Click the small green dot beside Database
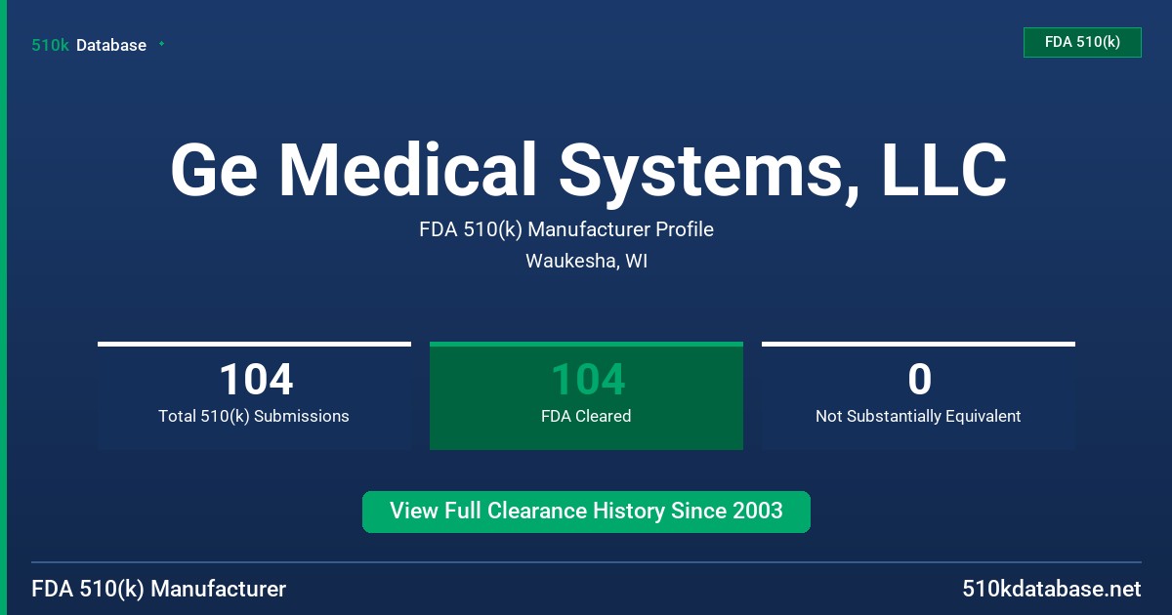The width and height of the screenshot is (1172, 615). [x=161, y=44]
